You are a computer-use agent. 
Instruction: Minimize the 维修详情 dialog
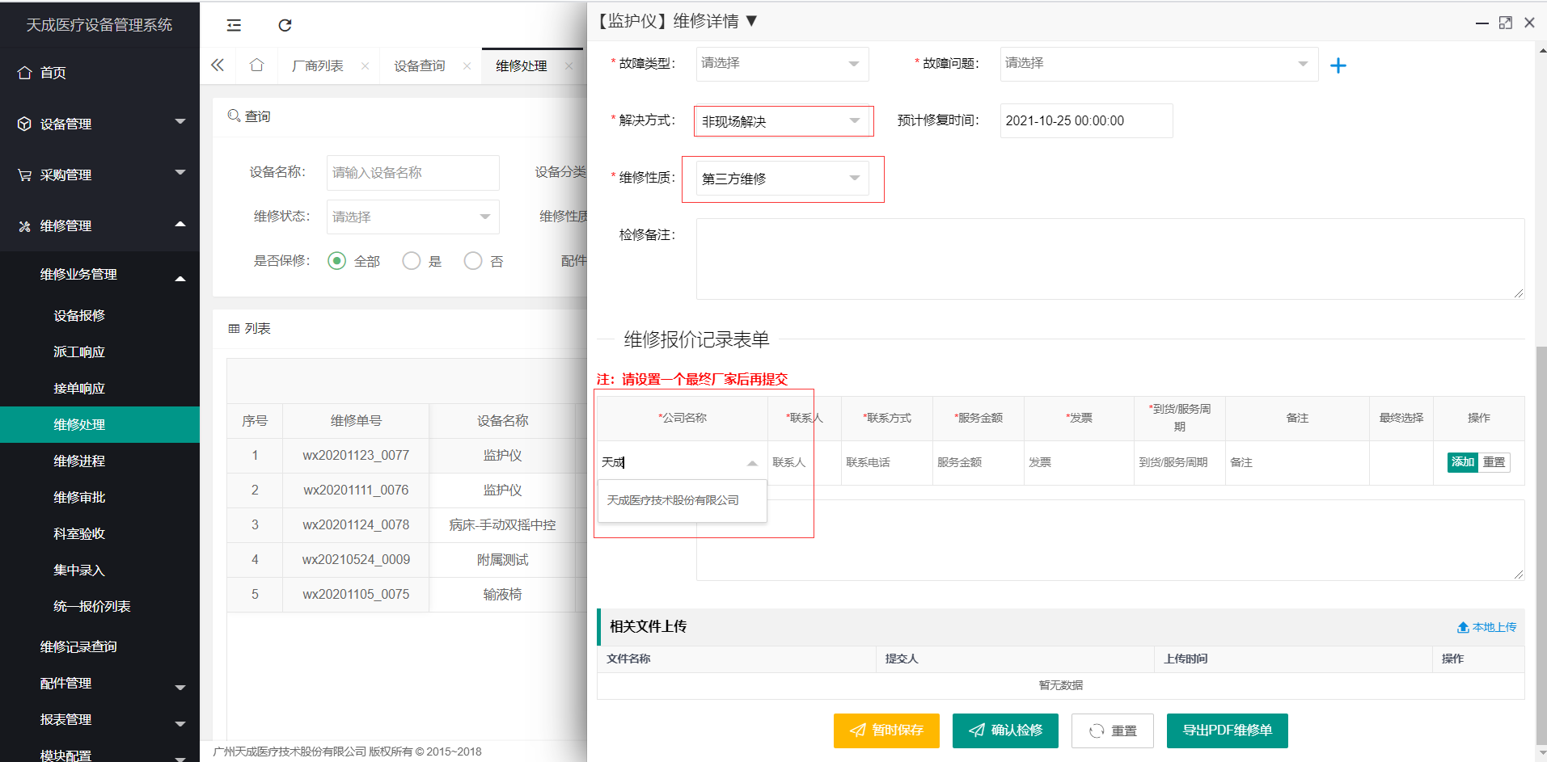point(1482,23)
